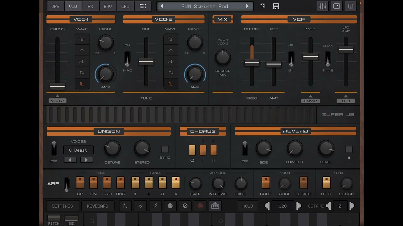The height and width of the screenshot is (226, 403).
Task: Click the SOURCE MIX knob
Action: pyautogui.click(x=223, y=57)
